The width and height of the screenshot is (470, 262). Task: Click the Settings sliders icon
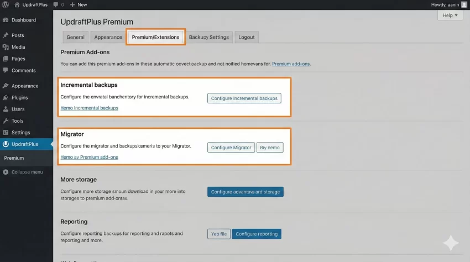pos(6,132)
